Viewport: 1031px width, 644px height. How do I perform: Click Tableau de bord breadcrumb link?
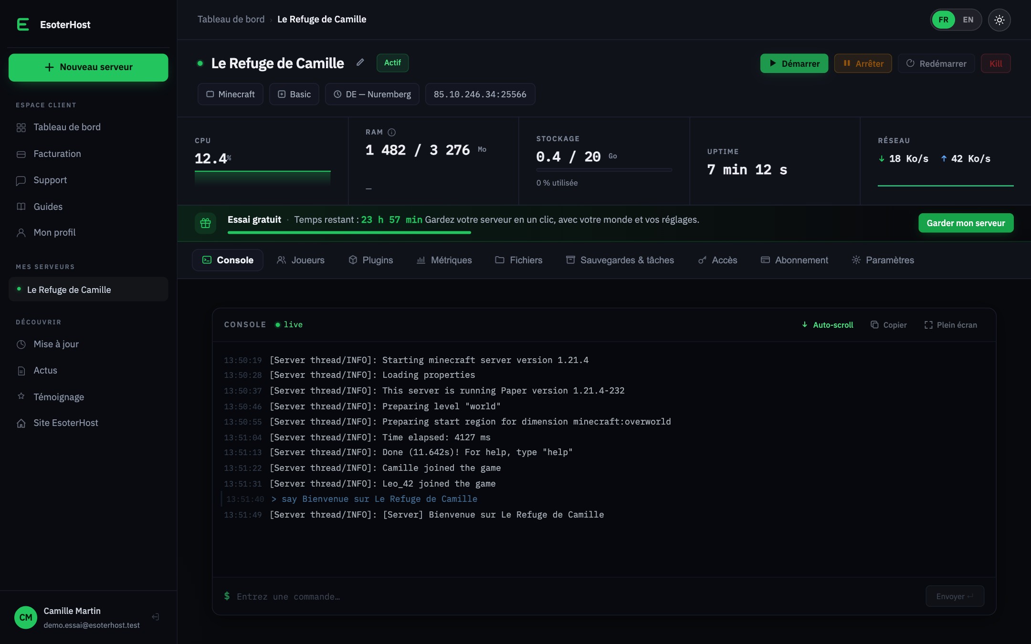tap(231, 20)
